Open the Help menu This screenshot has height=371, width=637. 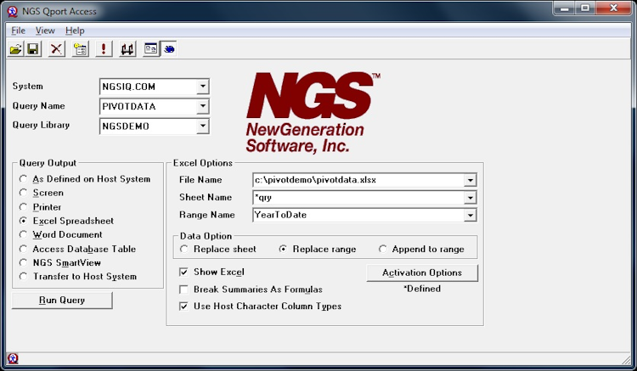(75, 31)
